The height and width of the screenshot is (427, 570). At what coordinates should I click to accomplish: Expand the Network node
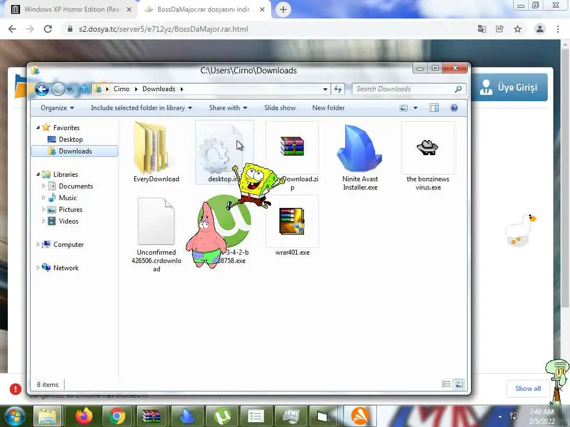pos(38,267)
